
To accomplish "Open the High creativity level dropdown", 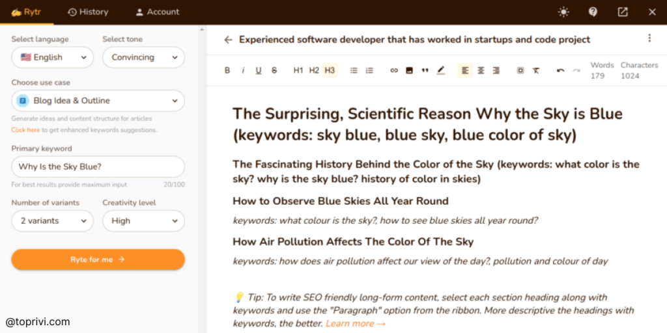I will click(x=143, y=221).
